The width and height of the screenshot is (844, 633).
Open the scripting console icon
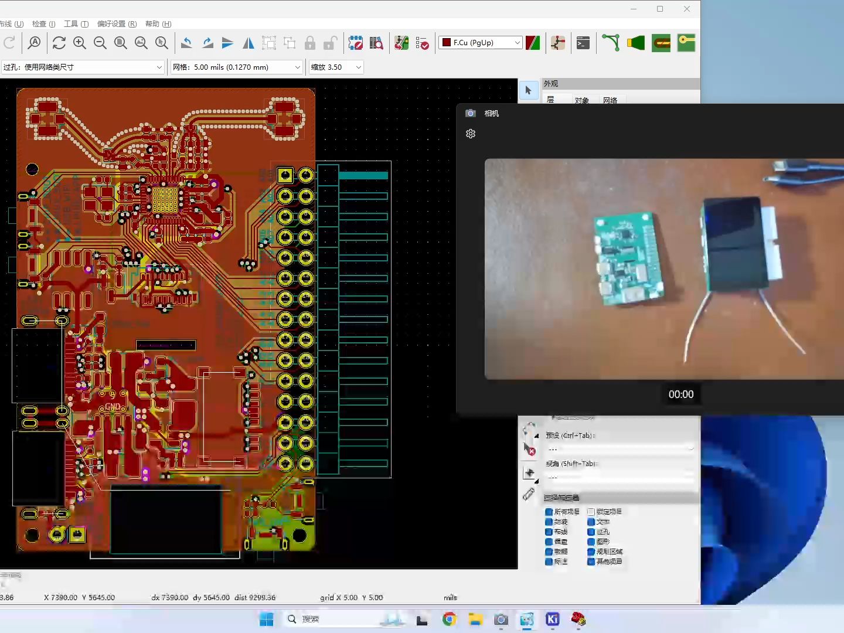click(583, 43)
